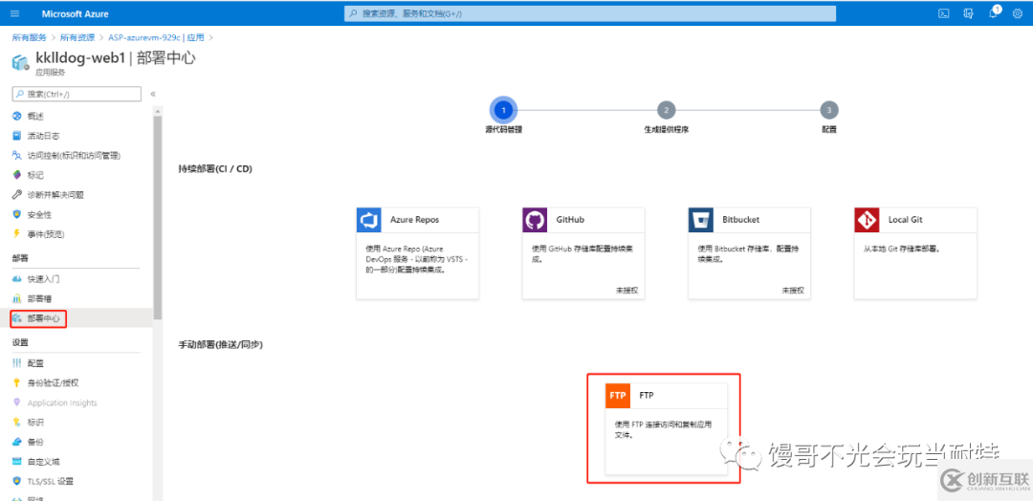The image size is (1033, 501).
Task: Click the 事件(预览) lightning icon
Action: [x=17, y=233]
